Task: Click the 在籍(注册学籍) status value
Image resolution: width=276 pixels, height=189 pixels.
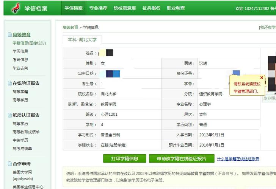Action: tap(113, 145)
